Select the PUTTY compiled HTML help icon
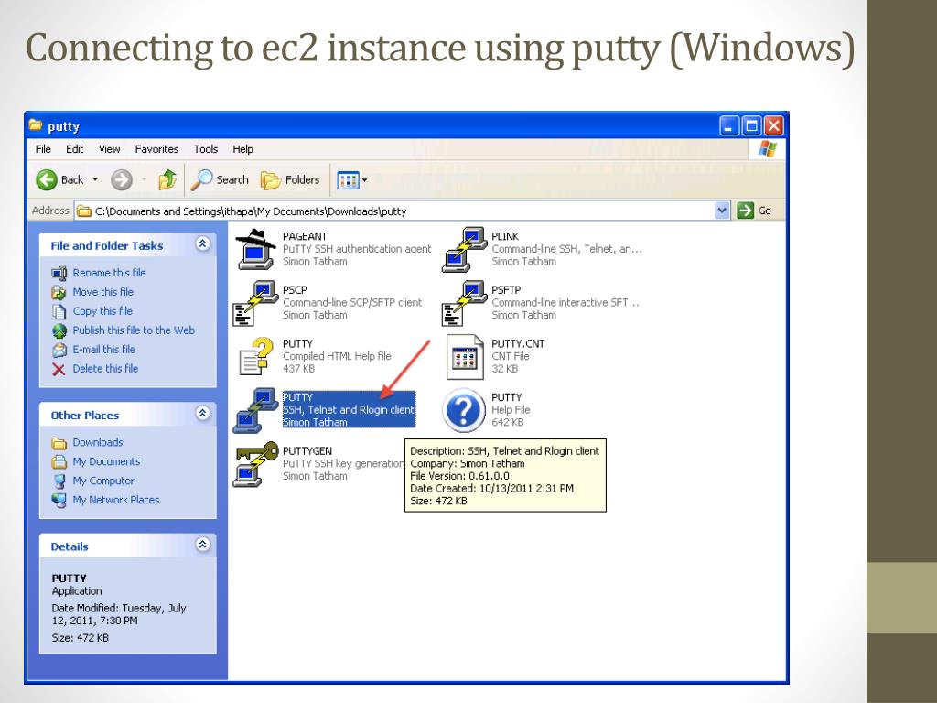This screenshot has width=937, height=703. coord(256,357)
